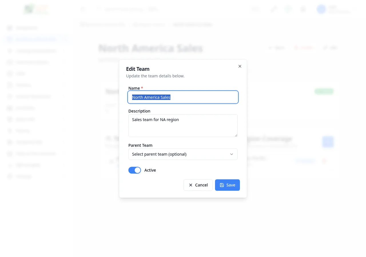Click the floppy disk icon on Save
Image resolution: width=366 pixels, height=257 pixels.
pyautogui.click(x=222, y=185)
